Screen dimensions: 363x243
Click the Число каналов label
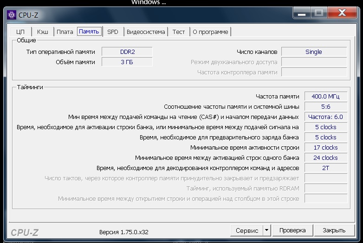coord(257,52)
